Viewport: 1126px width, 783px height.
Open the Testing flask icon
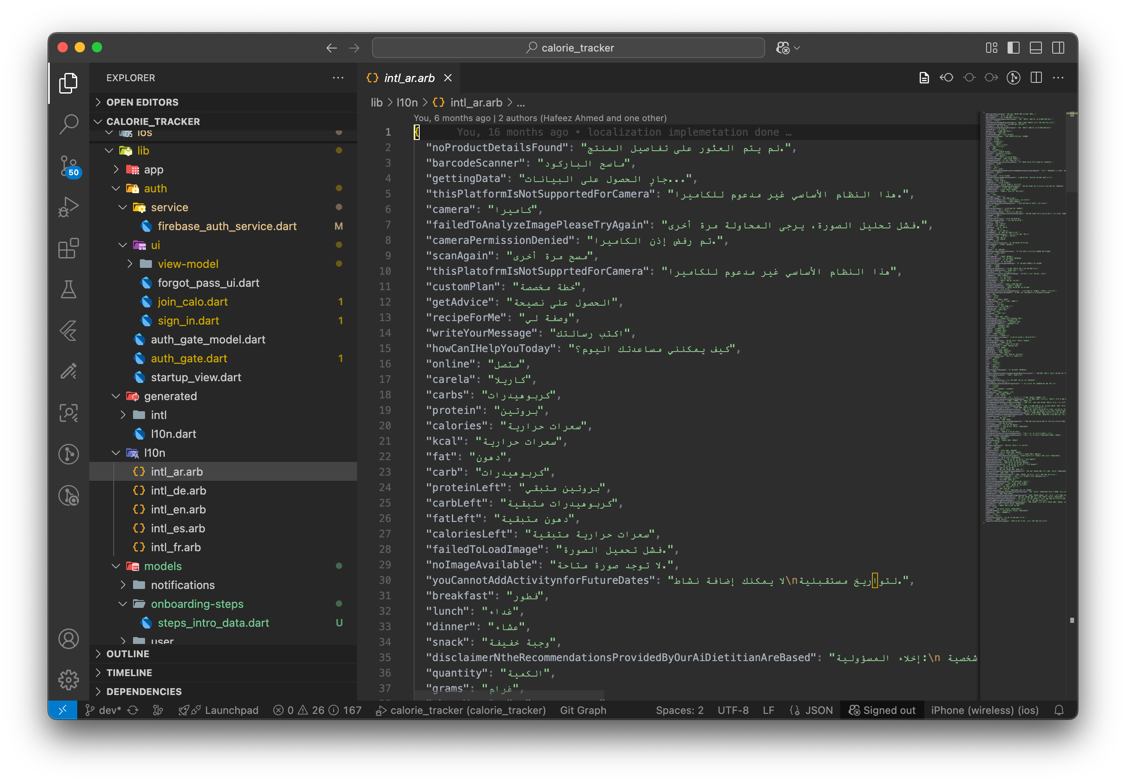pyautogui.click(x=68, y=289)
